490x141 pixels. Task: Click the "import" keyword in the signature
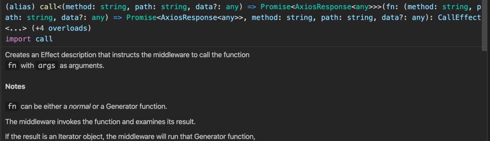(18, 39)
